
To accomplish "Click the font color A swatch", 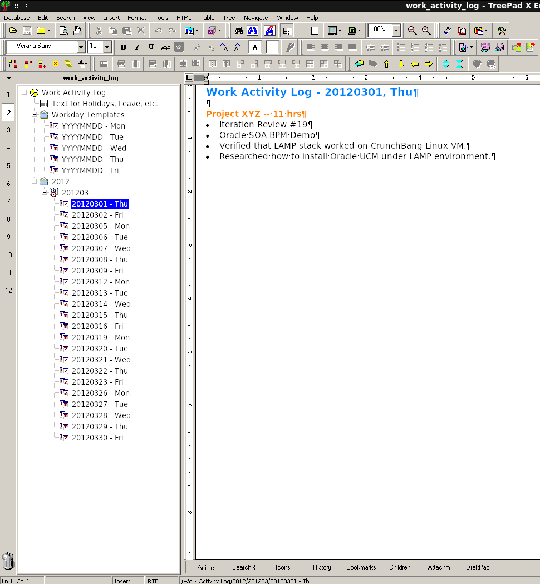I will (255, 47).
